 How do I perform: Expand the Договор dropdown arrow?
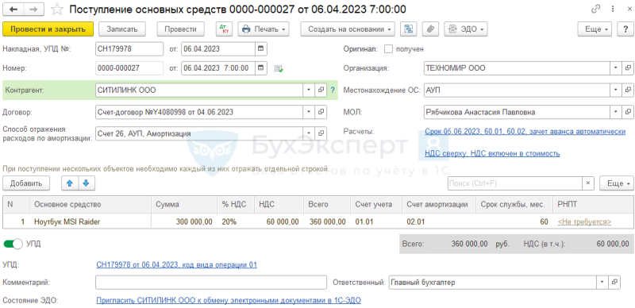click(x=309, y=112)
